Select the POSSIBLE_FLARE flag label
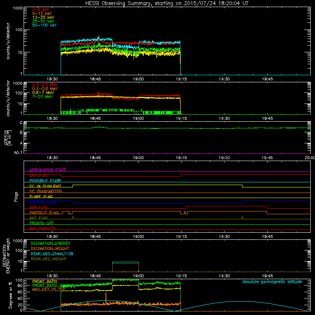This screenshot has width=315, height=315. [45, 181]
